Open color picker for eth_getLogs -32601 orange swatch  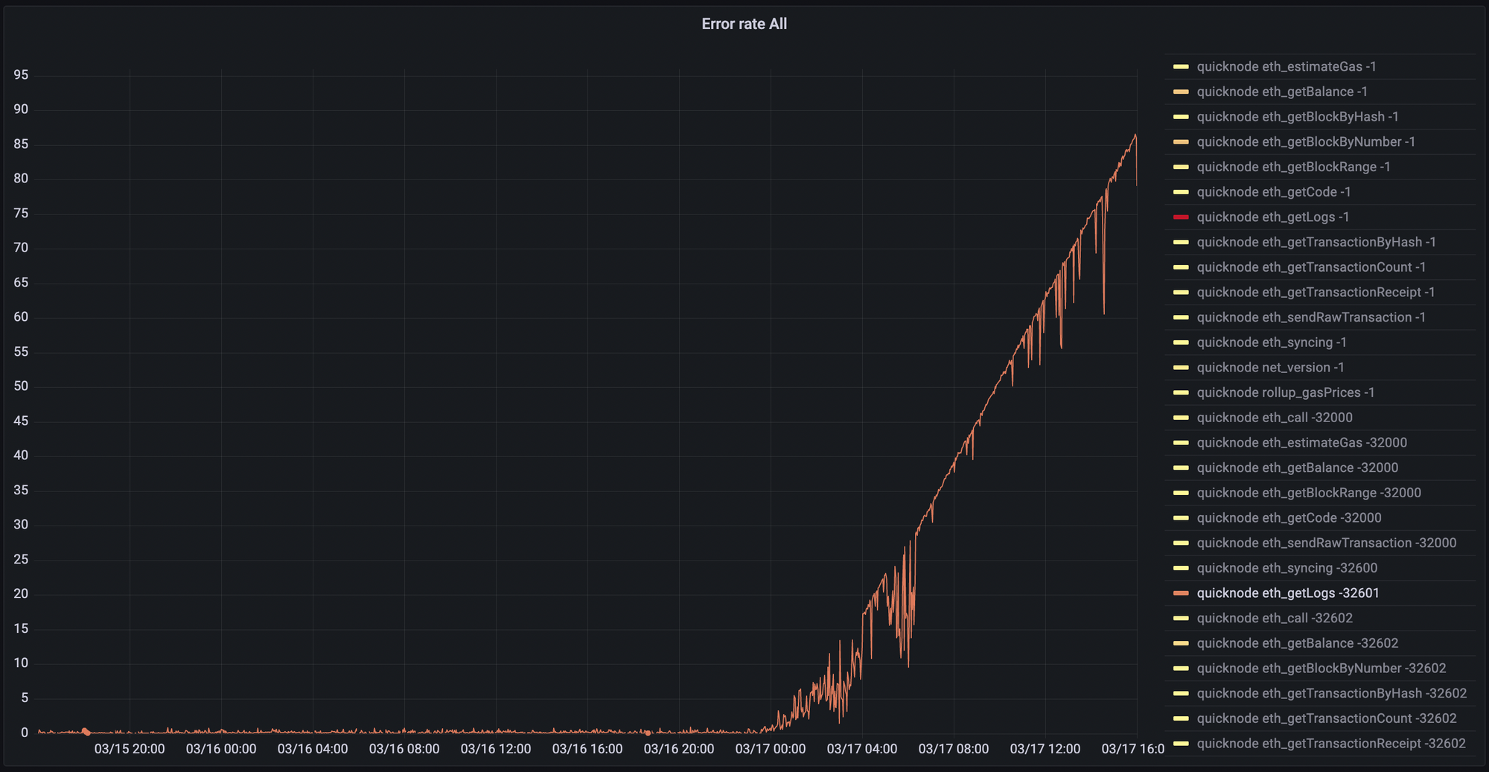point(1181,593)
